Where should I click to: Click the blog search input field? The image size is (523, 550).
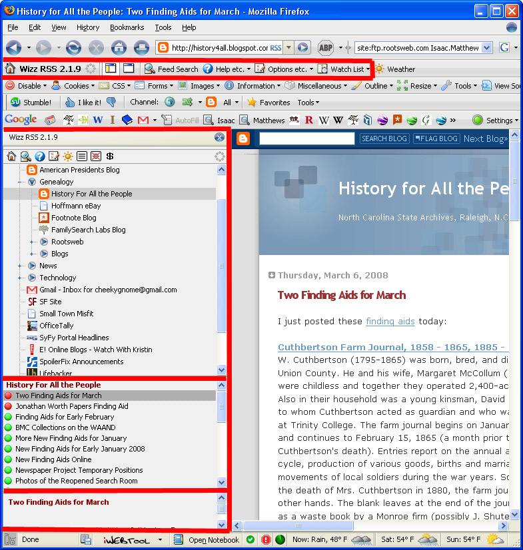(306, 138)
